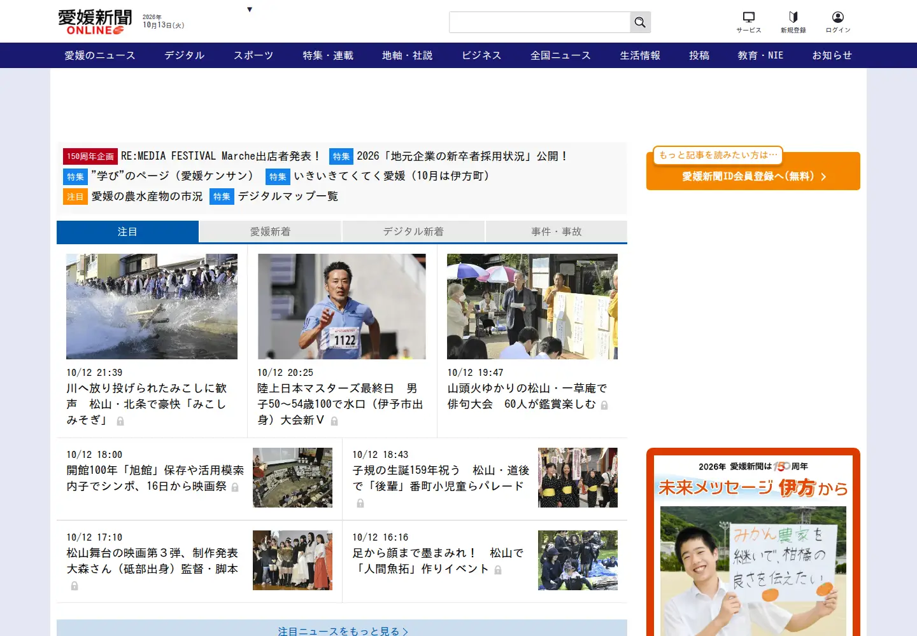Viewport: 917px width, 636px height.
Task: Open "学び"のページ(愛媛ケンサン) link
Action: (174, 176)
